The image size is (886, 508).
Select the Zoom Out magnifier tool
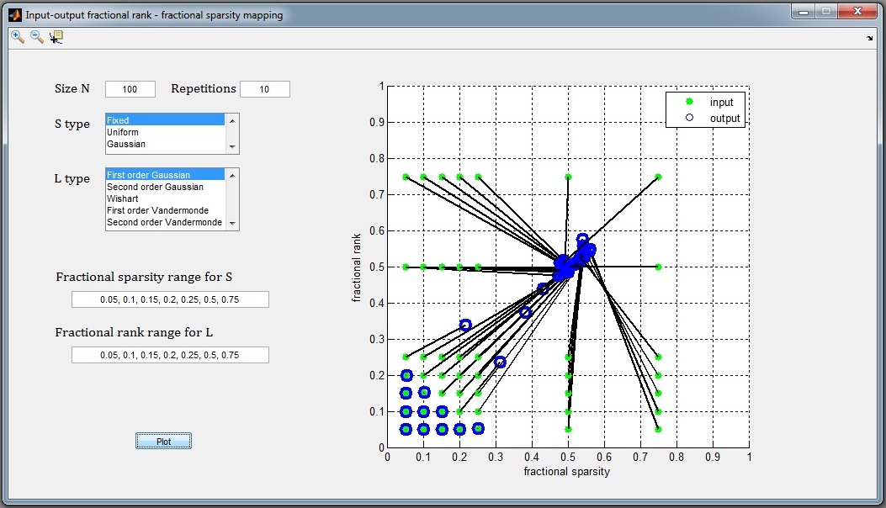click(x=36, y=36)
